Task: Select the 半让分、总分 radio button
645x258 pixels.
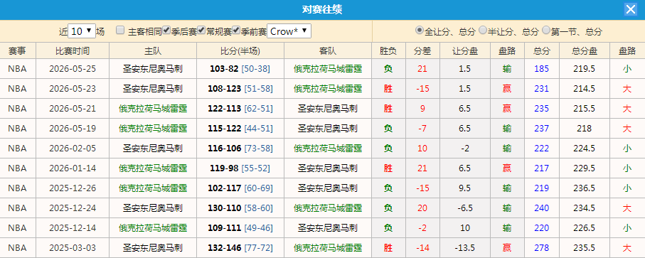Action: click(x=483, y=30)
